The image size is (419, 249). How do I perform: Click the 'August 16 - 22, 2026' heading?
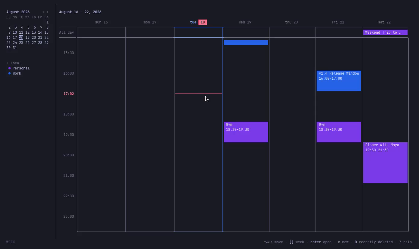(x=80, y=12)
